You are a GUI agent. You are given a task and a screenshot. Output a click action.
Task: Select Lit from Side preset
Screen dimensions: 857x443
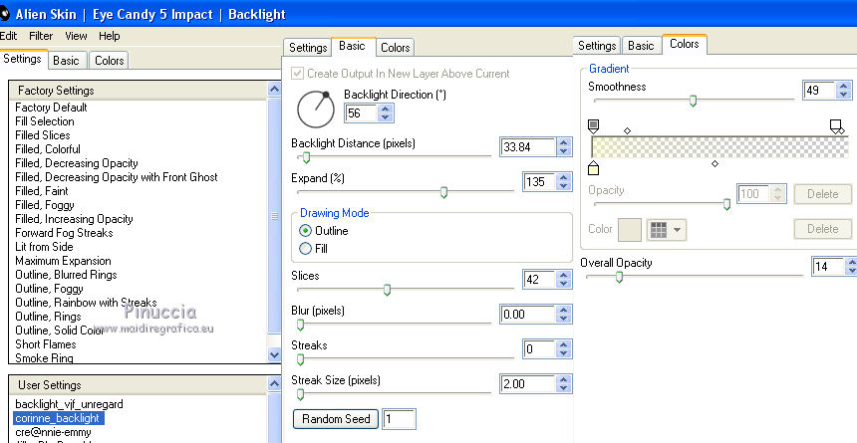click(44, 247)
